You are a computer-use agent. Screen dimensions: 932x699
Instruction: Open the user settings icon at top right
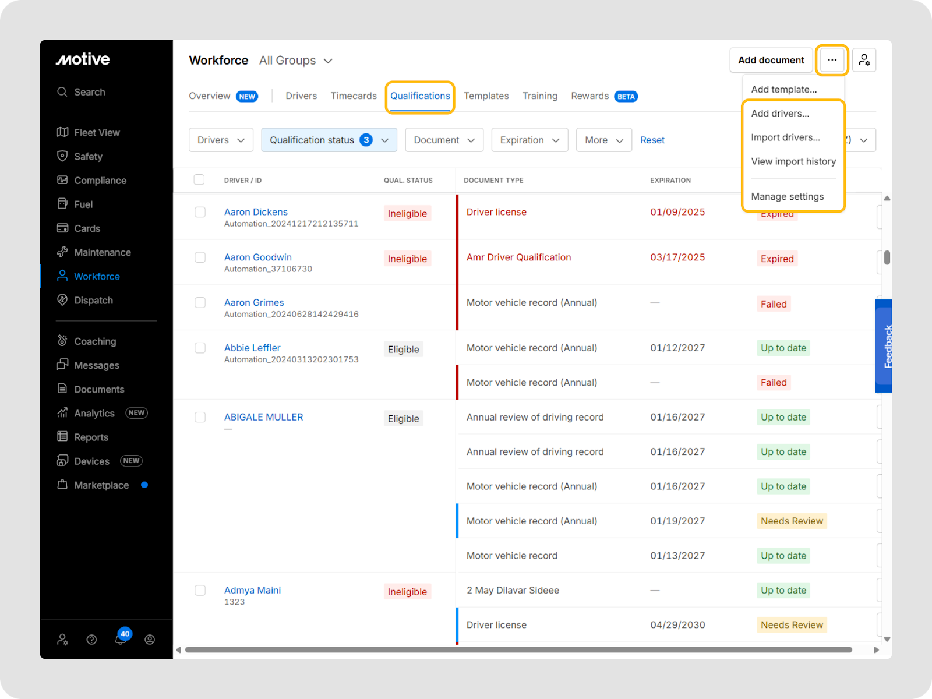pos(864,60)
